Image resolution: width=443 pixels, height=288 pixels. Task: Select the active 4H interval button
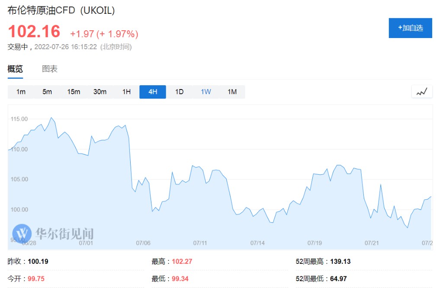pos(153,92)
